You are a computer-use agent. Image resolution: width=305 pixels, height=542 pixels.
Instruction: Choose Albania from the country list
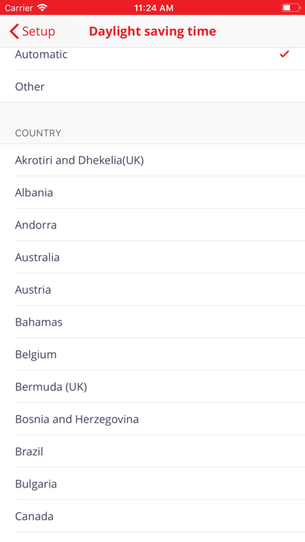[x=152, y=192]
